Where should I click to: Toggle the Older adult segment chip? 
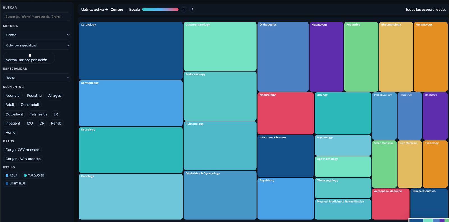point(30,105)
